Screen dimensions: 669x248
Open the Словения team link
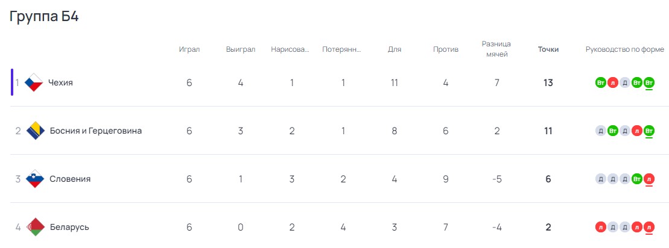click(x=71, y=179)
